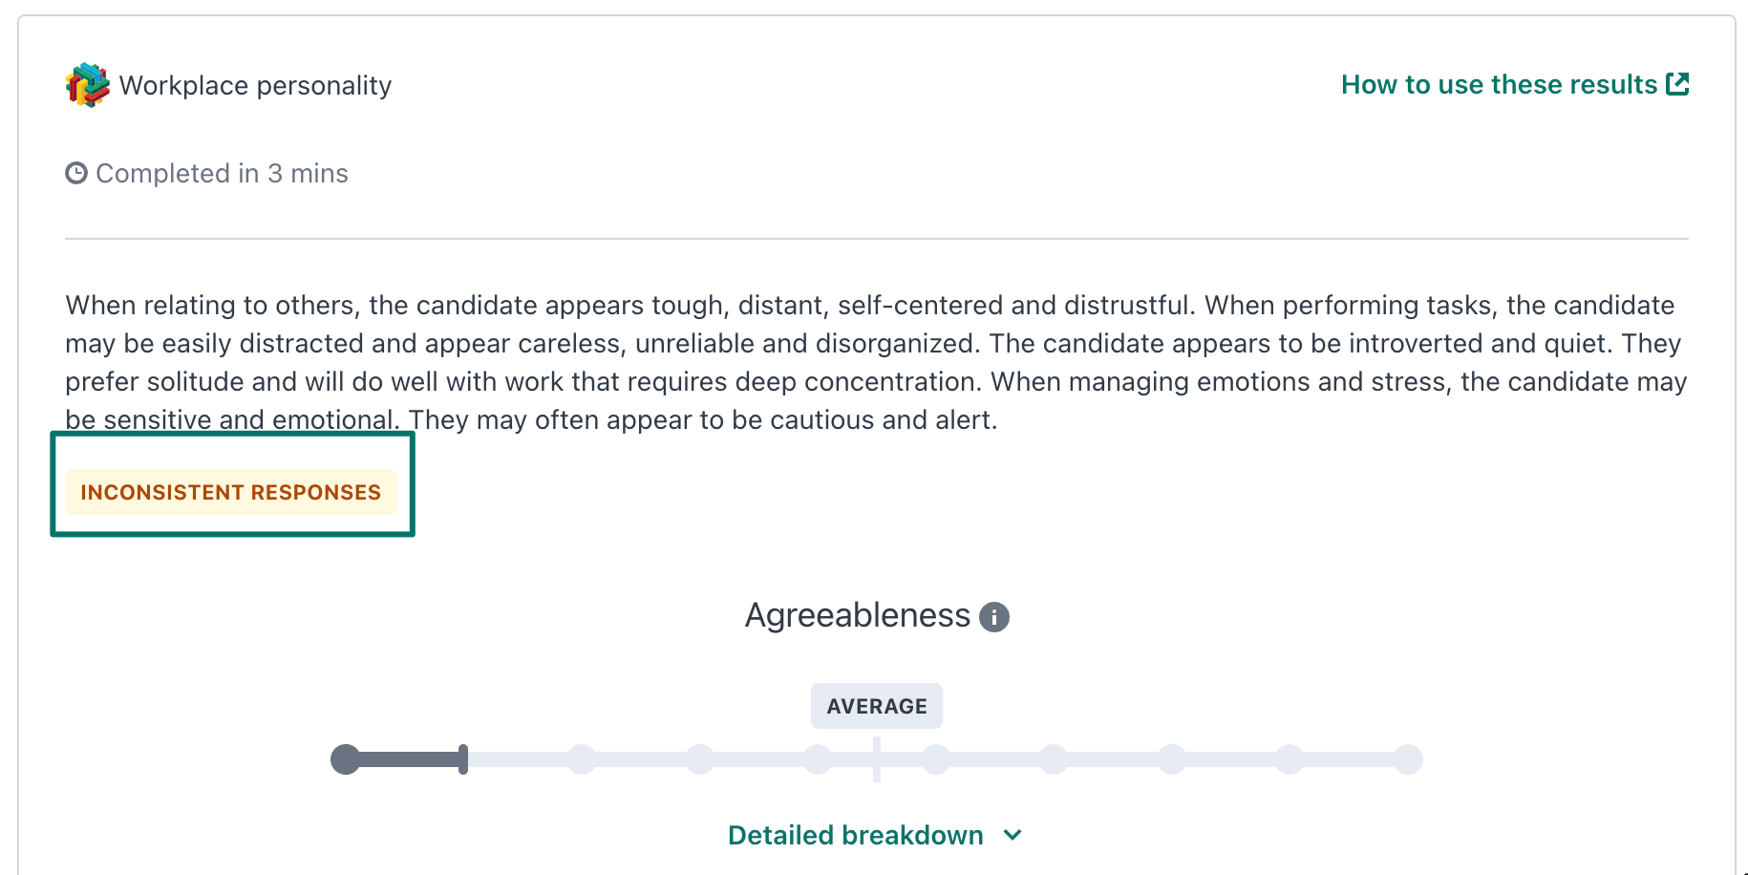Click the second dot from the right on scale
1748x875 pixels.
1290,759
